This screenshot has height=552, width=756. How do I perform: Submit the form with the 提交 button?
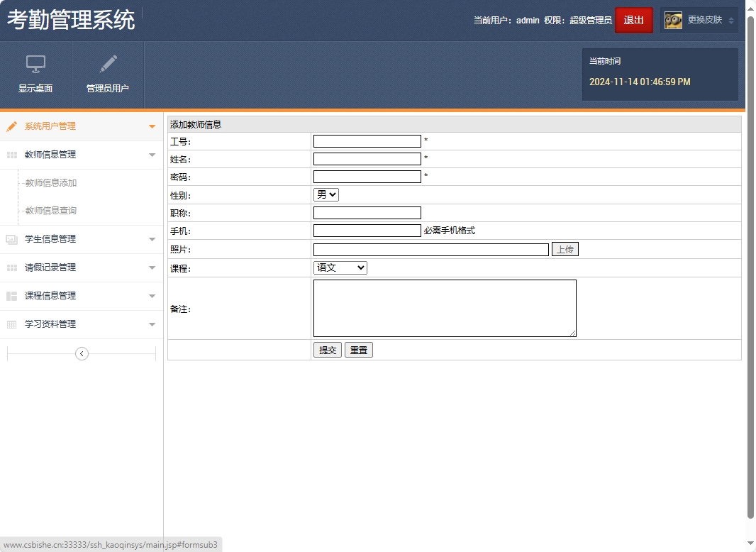(327, 349)
